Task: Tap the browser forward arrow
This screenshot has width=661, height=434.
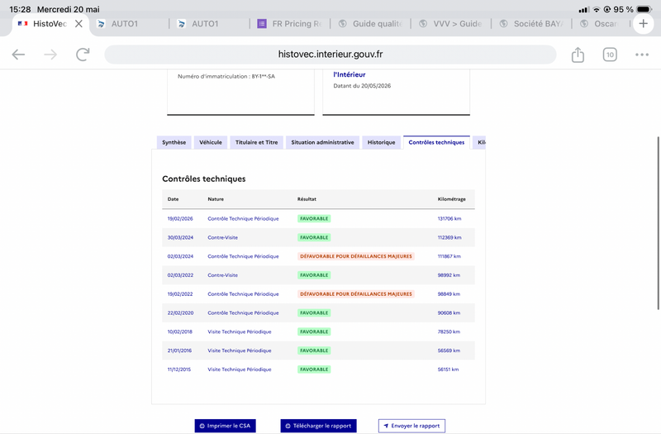Action: (50, 55)
